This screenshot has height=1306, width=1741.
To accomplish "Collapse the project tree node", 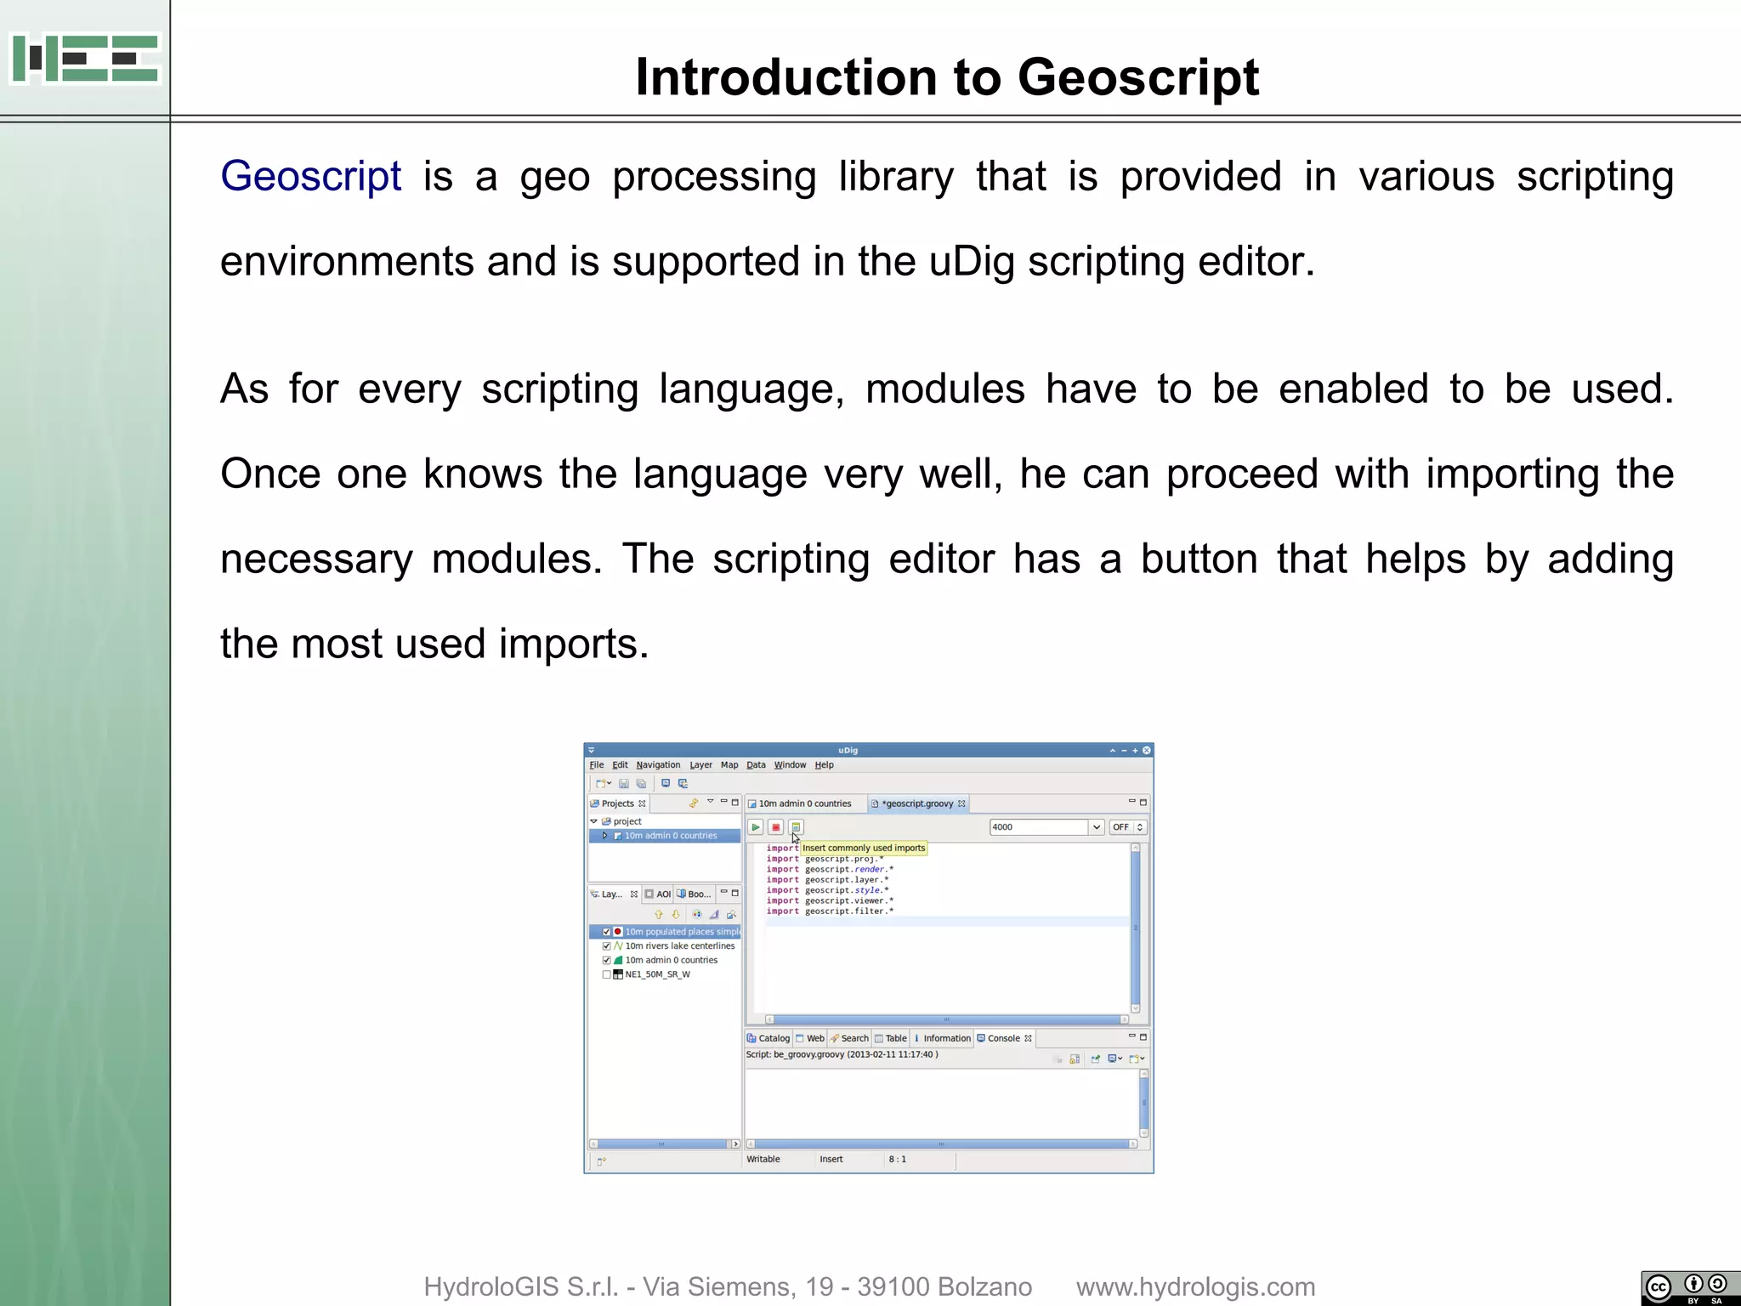I will (x=593, y=821).
